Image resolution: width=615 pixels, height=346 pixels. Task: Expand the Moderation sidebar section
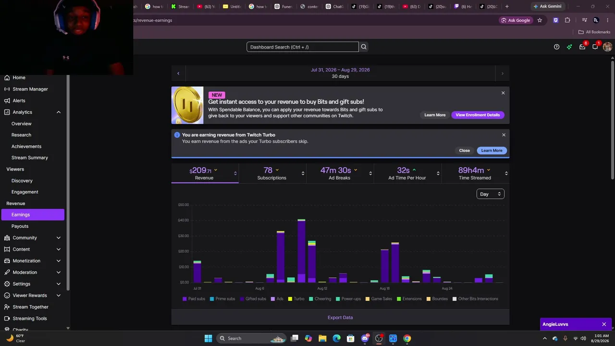pos(59,272)
